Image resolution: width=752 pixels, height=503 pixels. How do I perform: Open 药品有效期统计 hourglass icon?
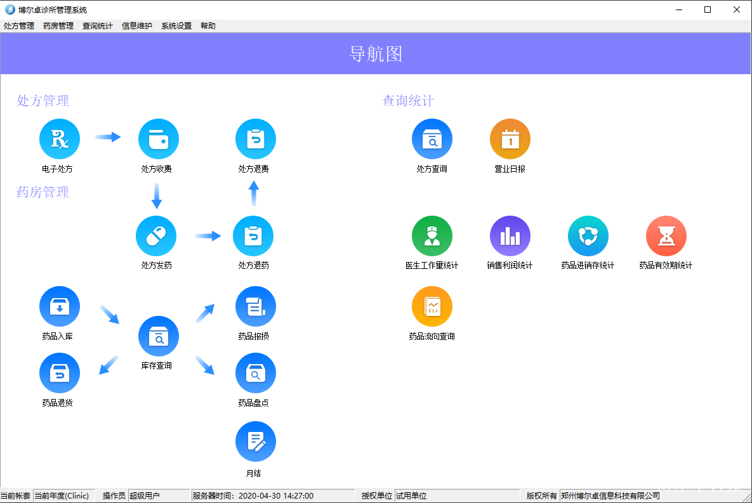click(x=666, y=236)
